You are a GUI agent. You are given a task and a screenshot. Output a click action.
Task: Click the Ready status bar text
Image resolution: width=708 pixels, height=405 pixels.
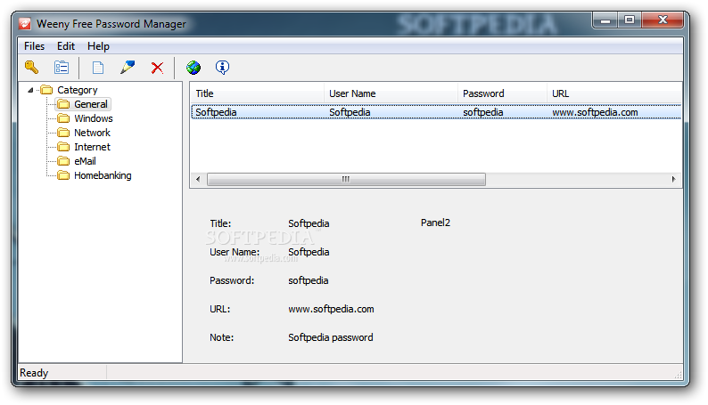click(x=34, y=373)
